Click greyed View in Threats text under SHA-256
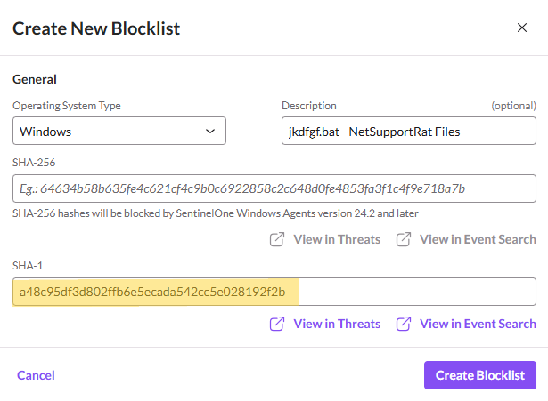The height and width of the screenshot is (401, 548). (x=337, y=239)
